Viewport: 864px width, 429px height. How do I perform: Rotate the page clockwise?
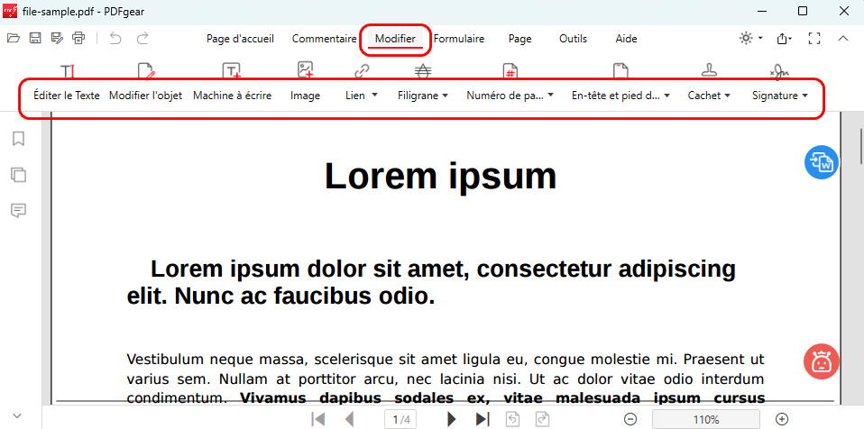click(543, 419)
